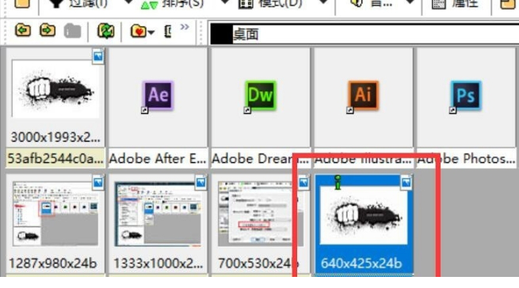The height and width of the screenshot is (288, 519).
Task: Open favorites via the heart folder icon
Action: coord(139,32)
